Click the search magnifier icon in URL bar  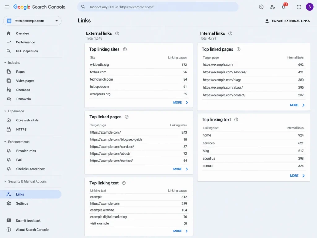(x=83, y=7)
